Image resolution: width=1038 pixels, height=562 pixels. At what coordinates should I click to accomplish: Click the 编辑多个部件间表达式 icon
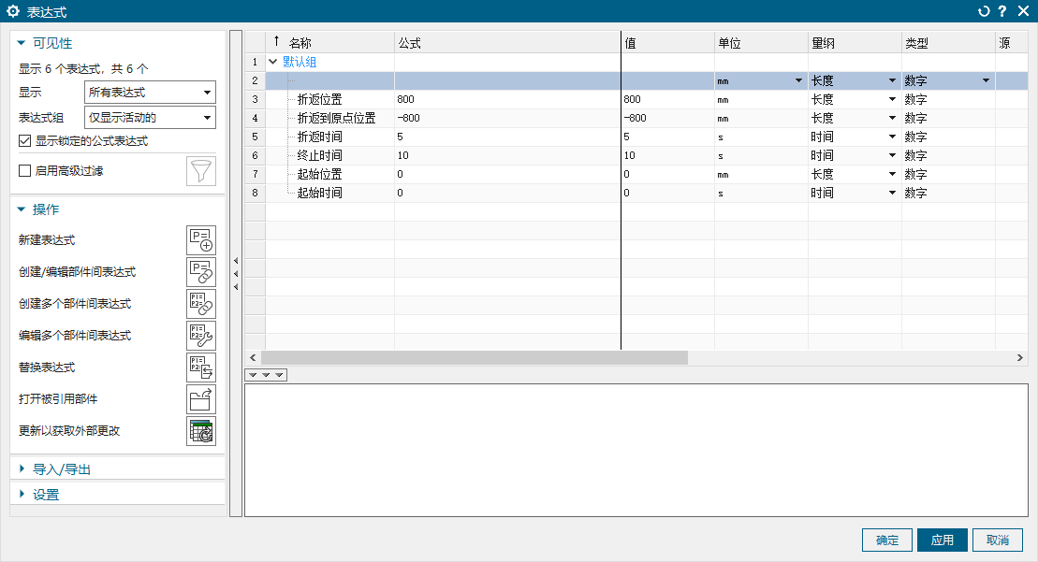(x=200, y=336)
